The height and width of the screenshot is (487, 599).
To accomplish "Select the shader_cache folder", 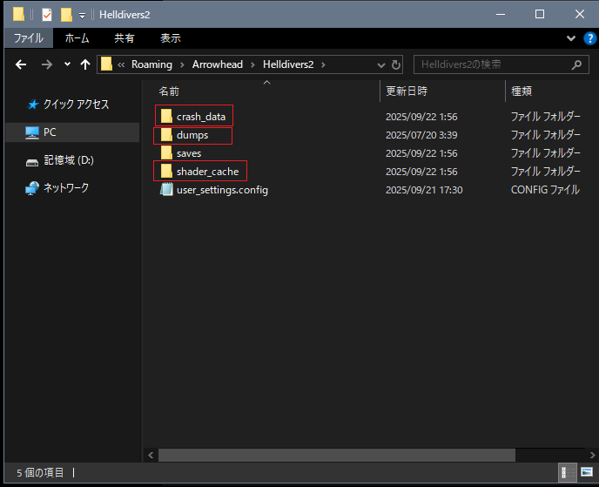I will 208,172.
